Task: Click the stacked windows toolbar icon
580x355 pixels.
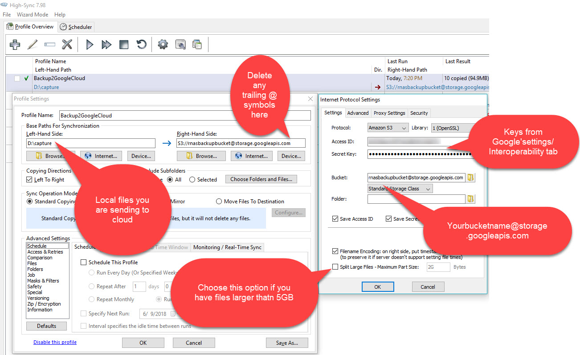Action: pyautogui.click(x=197, y=44)
